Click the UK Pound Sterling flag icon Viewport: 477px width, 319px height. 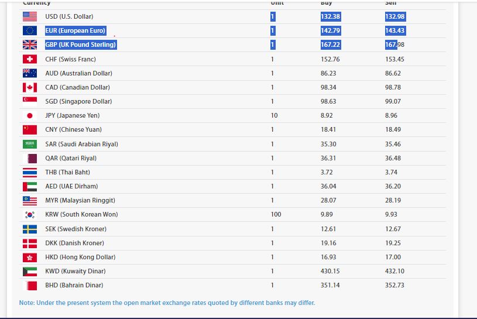[29, 44]
